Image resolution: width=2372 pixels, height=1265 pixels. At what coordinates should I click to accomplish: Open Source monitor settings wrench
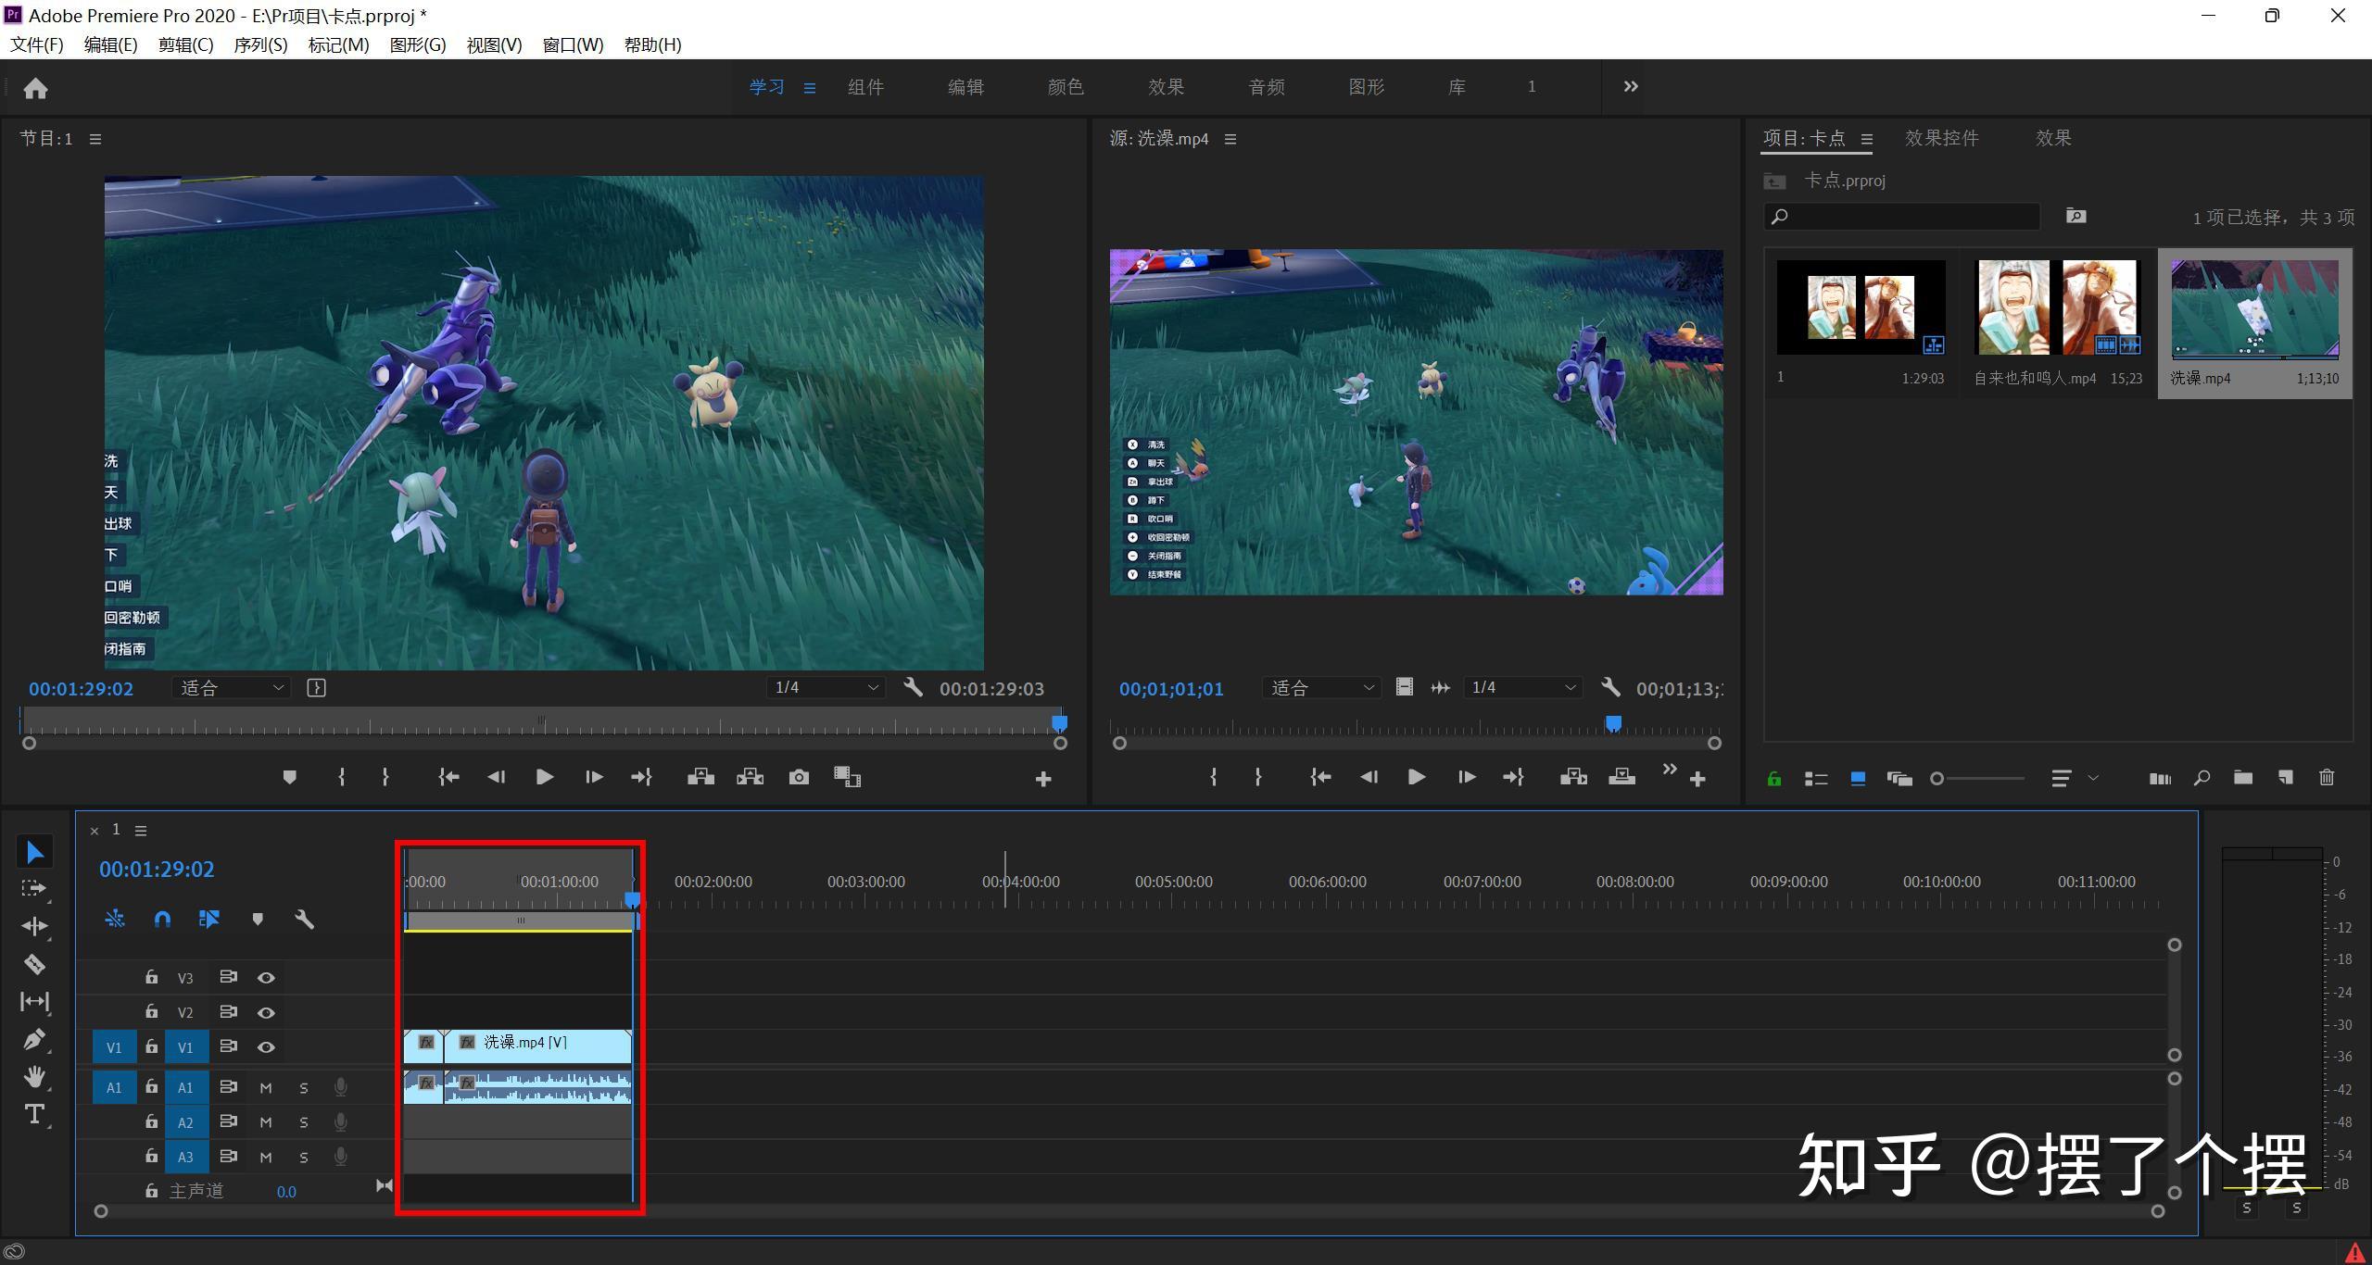coord(1610,687)
